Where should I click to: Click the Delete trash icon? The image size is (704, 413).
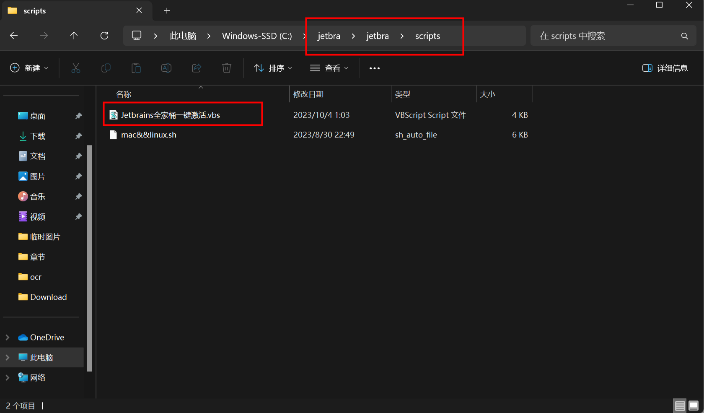[x=227, y=68]
